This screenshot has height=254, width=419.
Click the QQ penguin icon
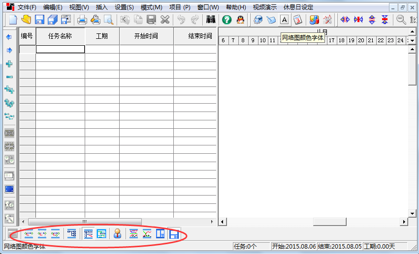click(240, 20)
